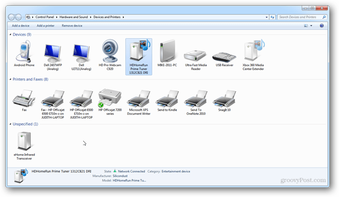The width and height of the screenshot is (339, 197).
Task: Click the search magnifier icon
Action: click(x=324, y=17)
